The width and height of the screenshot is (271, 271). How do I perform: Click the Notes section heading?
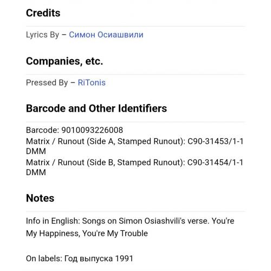tap(40, 198)
